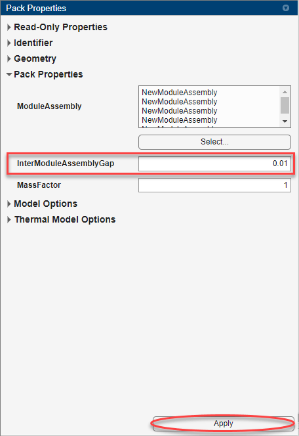Expand the Thermal Model Options section arrow
Viewport: 299px width, 436px height.
[x=9, y=220]
